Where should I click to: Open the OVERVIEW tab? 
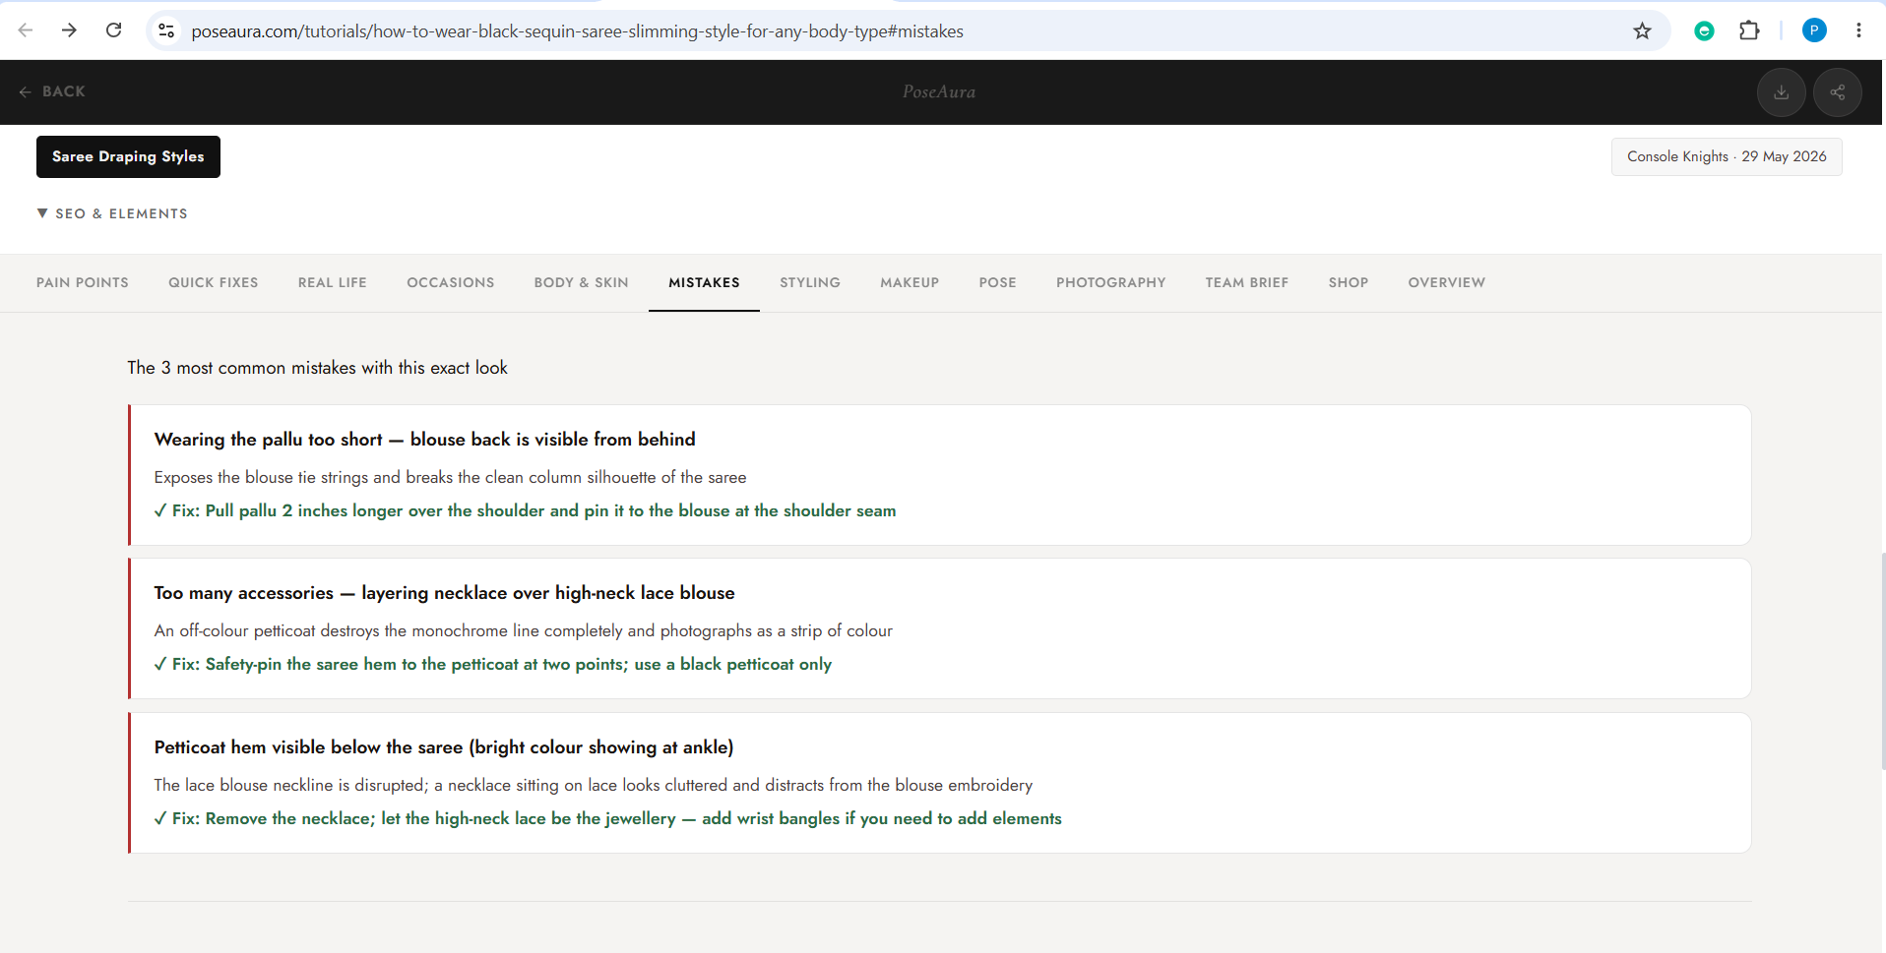pyautogui.click(x=1447, y=282)
